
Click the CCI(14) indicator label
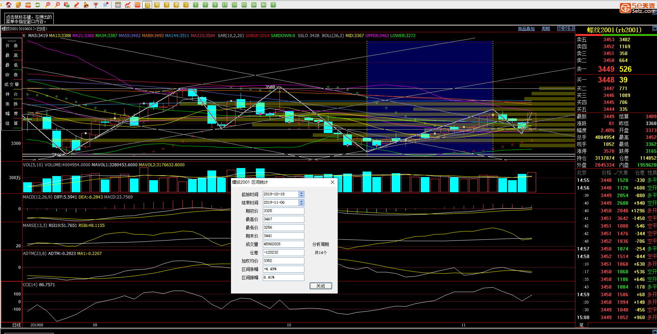pyautogui.click(x=30, y=285)
